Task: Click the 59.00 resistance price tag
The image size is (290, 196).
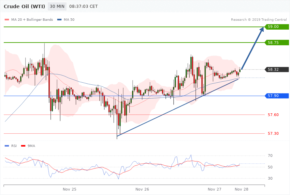Action: point(277,27)
